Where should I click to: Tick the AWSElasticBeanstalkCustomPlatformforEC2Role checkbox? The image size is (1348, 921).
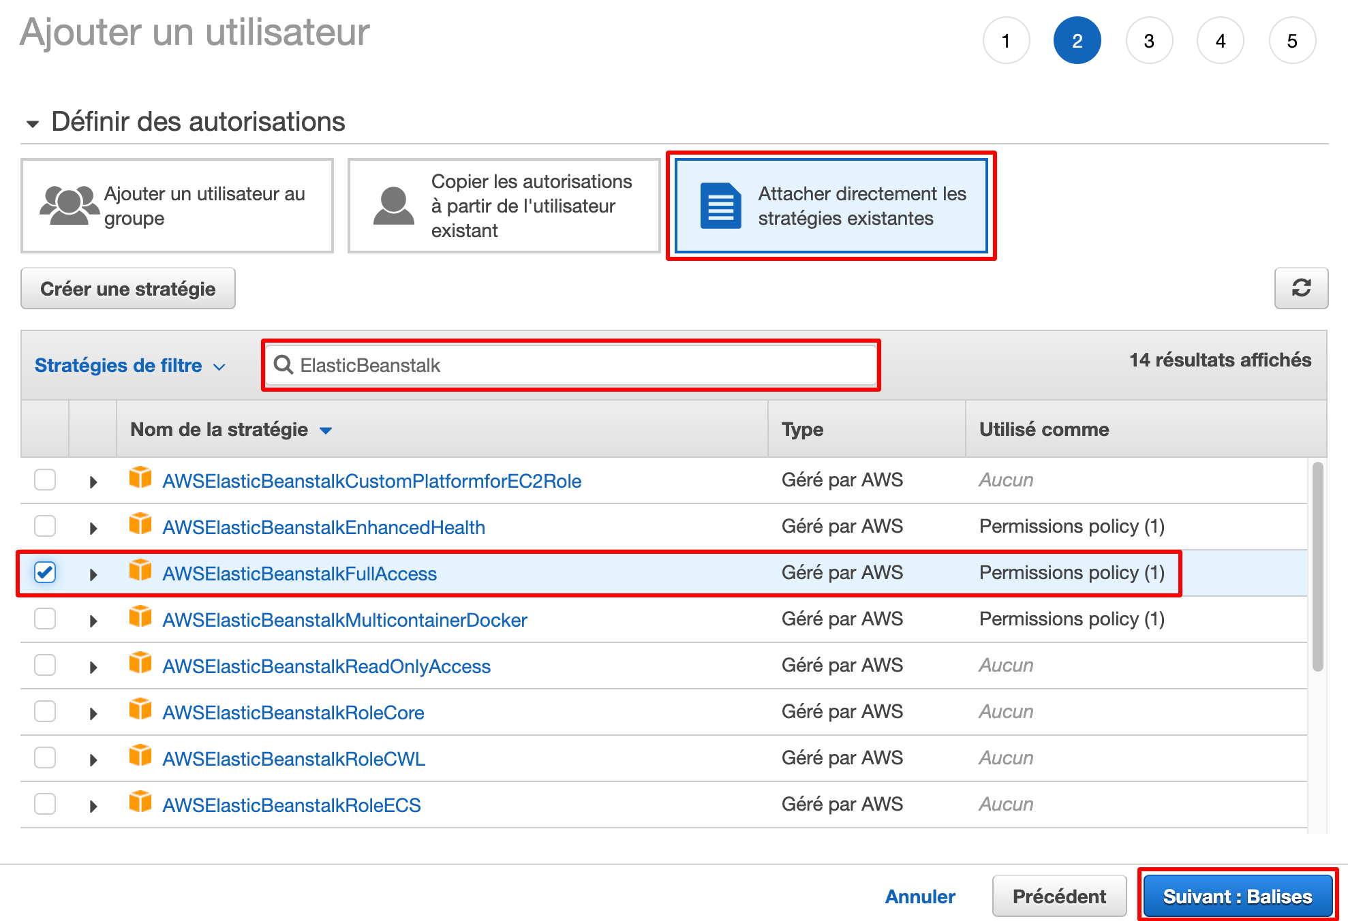tap(45, 480)
